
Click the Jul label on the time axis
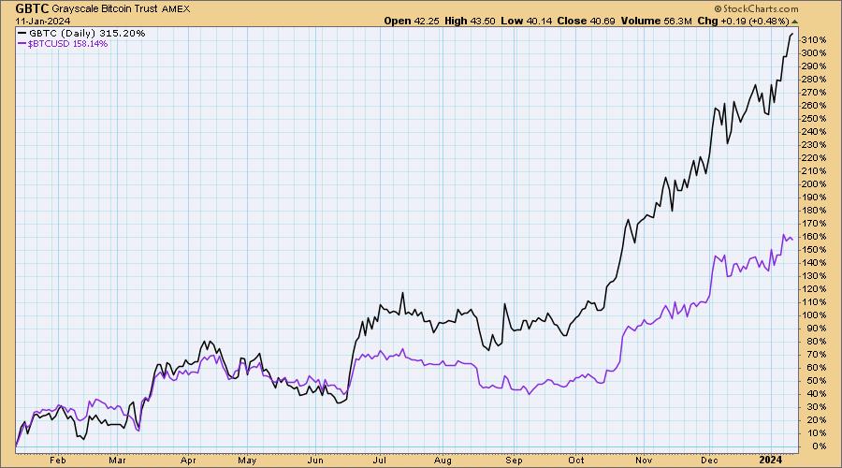point(379,461)
